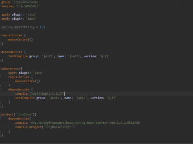This screenshot has height=144, width=193.
Task: Click '4.11' version in top-level testCompile line
Action: (x=104, y=56)
